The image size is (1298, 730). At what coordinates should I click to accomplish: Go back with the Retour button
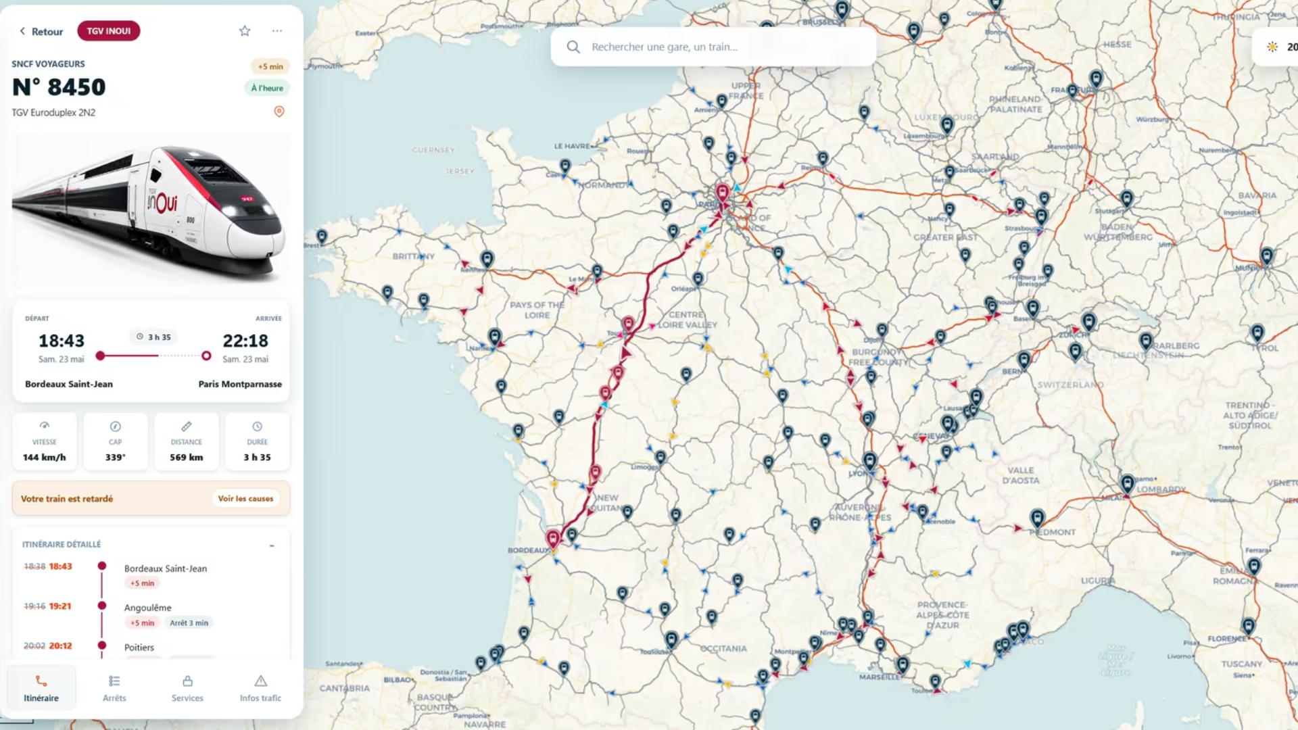[x=41, y=31]
